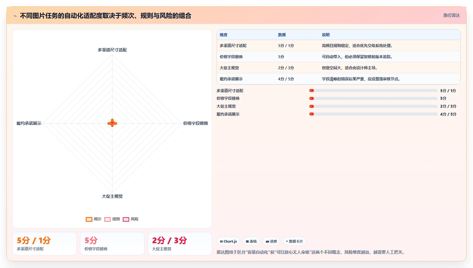
Task: Click the 多渠道尺寸适配 progress bar
Action: pyautogui.click(x=373, y=90)
